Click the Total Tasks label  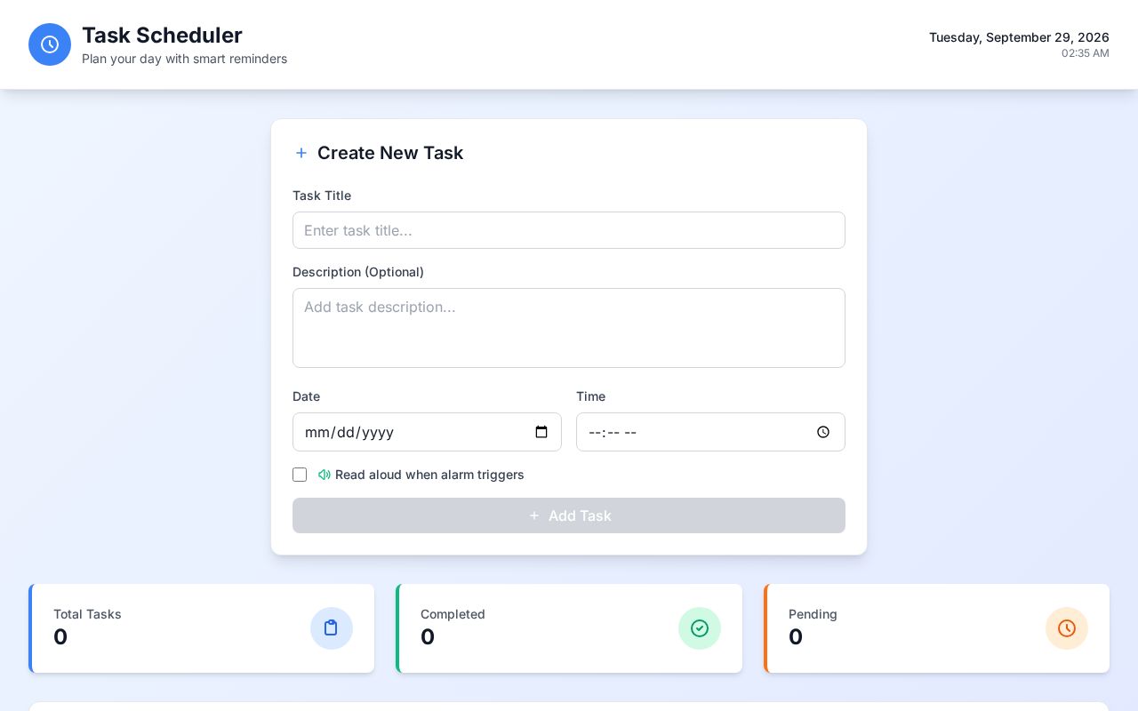(87, 614)
